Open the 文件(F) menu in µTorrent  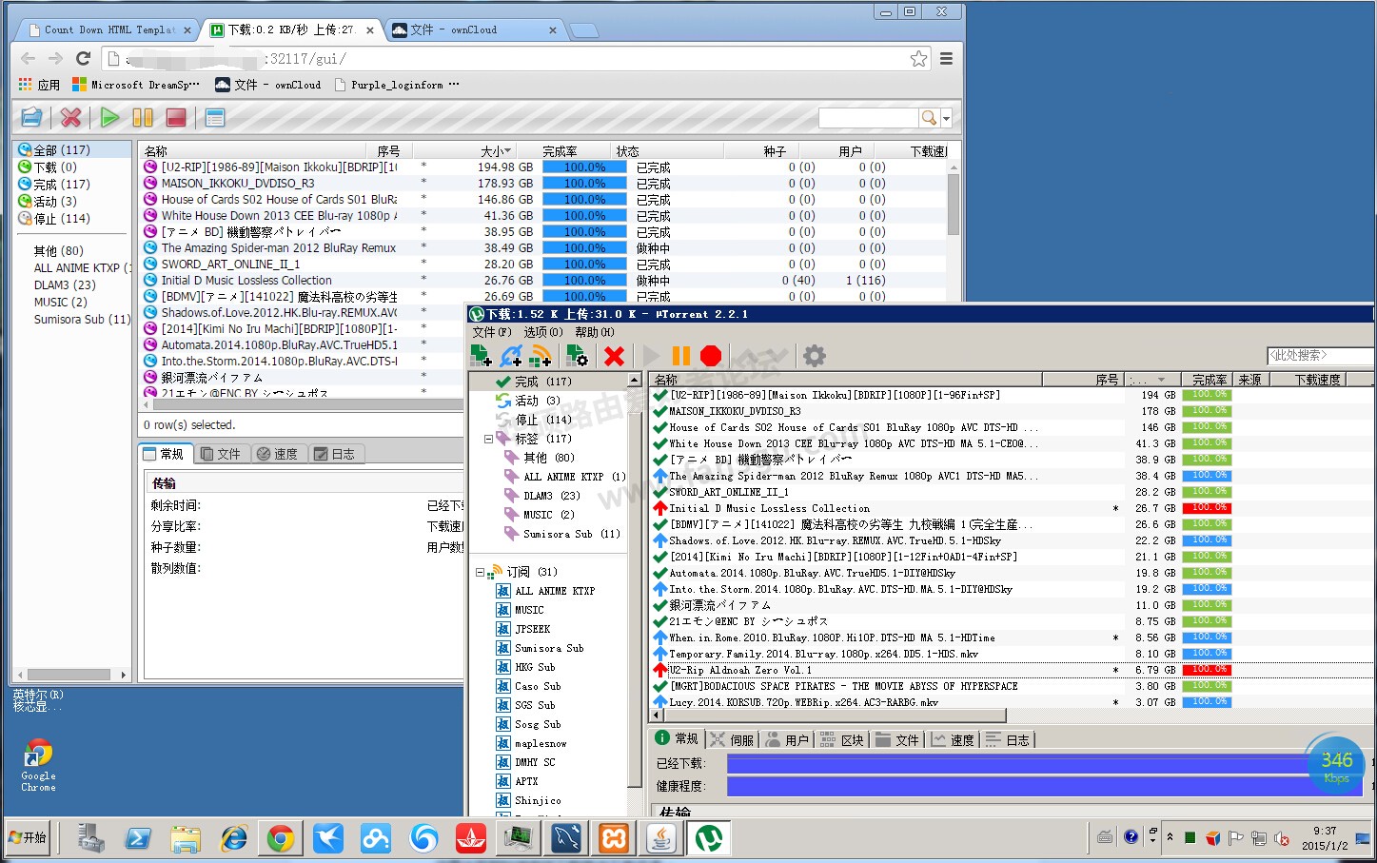click(492, 332)
